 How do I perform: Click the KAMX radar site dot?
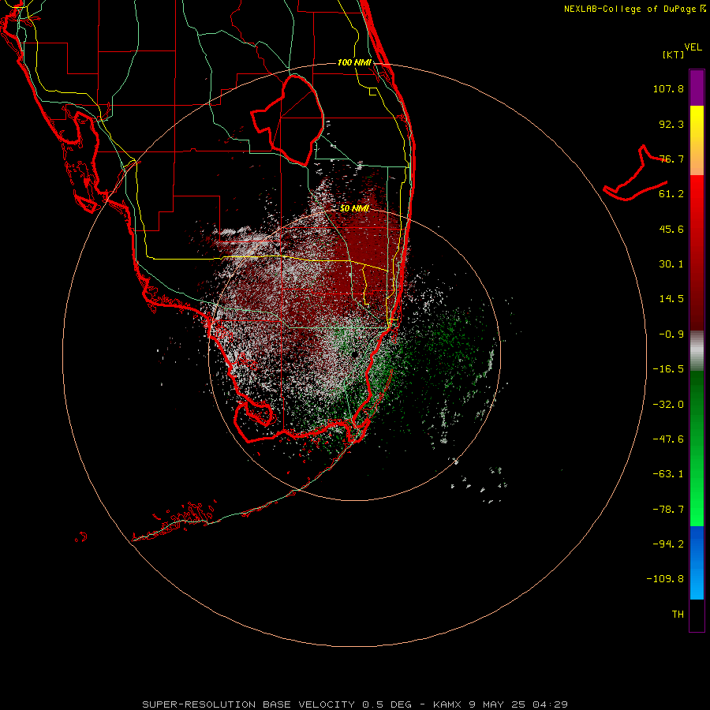pyautogui.click(x=354, y=354)
